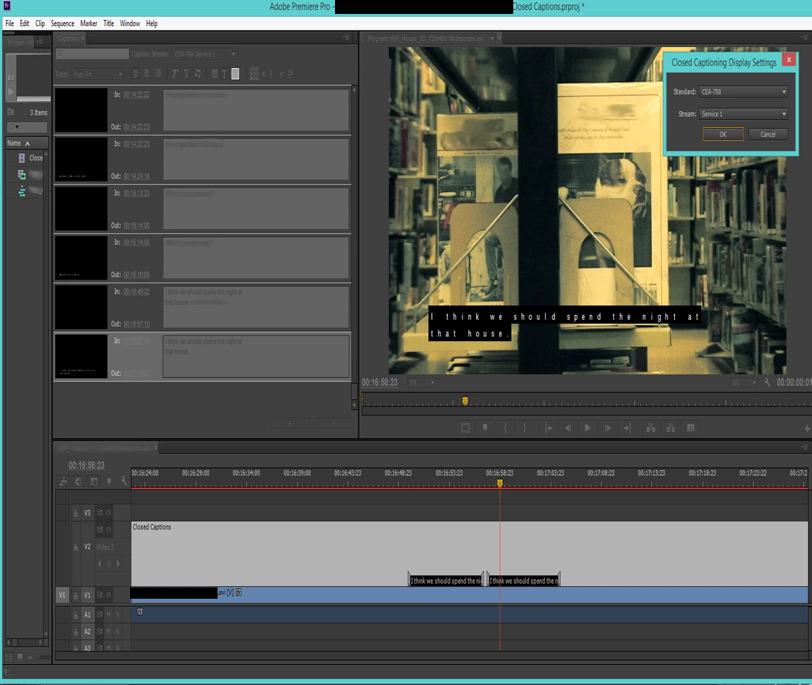
Task: Select the music note caption icon
Action: (198, 74)
